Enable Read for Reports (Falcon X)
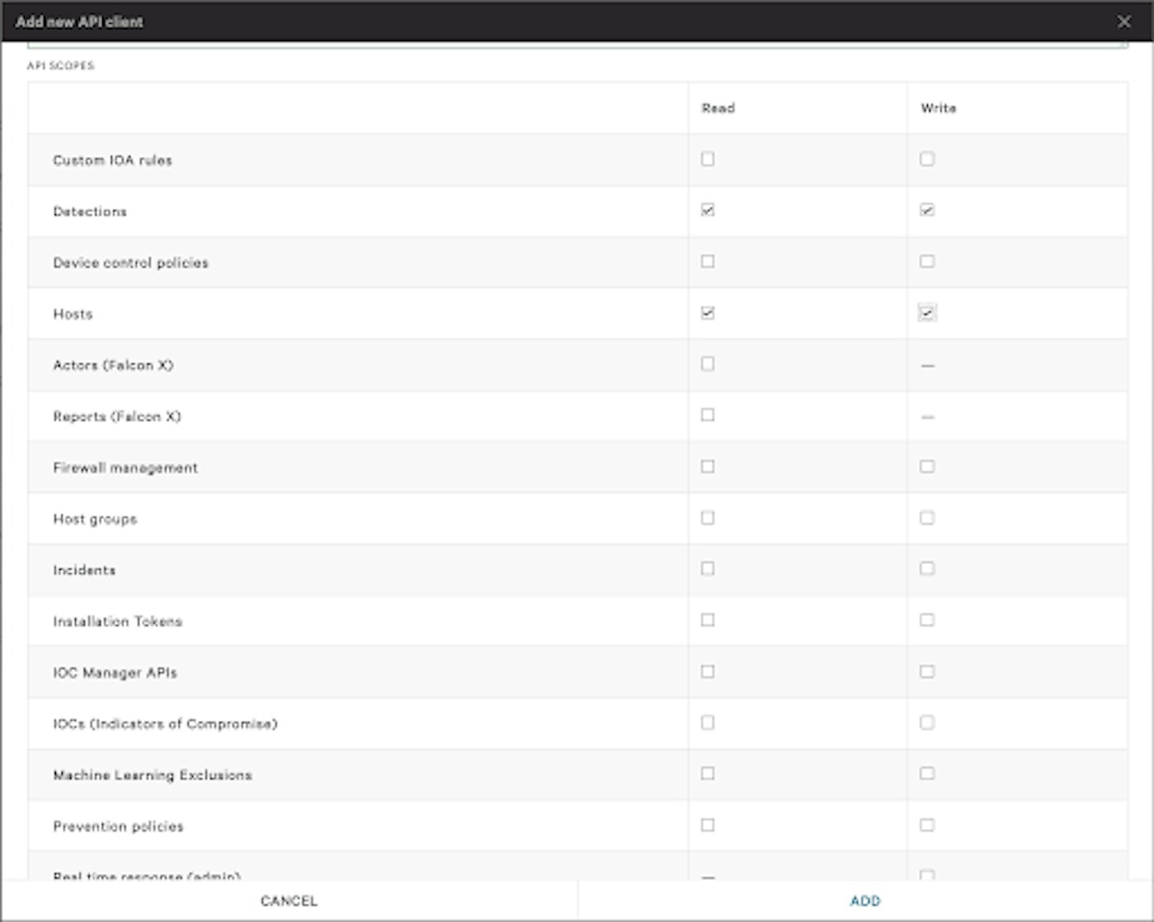Image resolution: width=1154 pixels, height=922 pixels. point(707,415)
